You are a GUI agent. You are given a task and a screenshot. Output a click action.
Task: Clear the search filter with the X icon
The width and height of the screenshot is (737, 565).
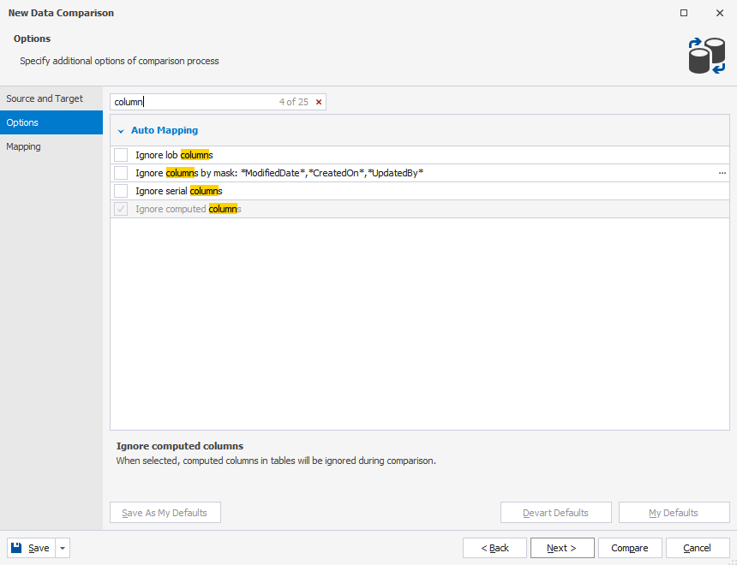coord(318,102)
